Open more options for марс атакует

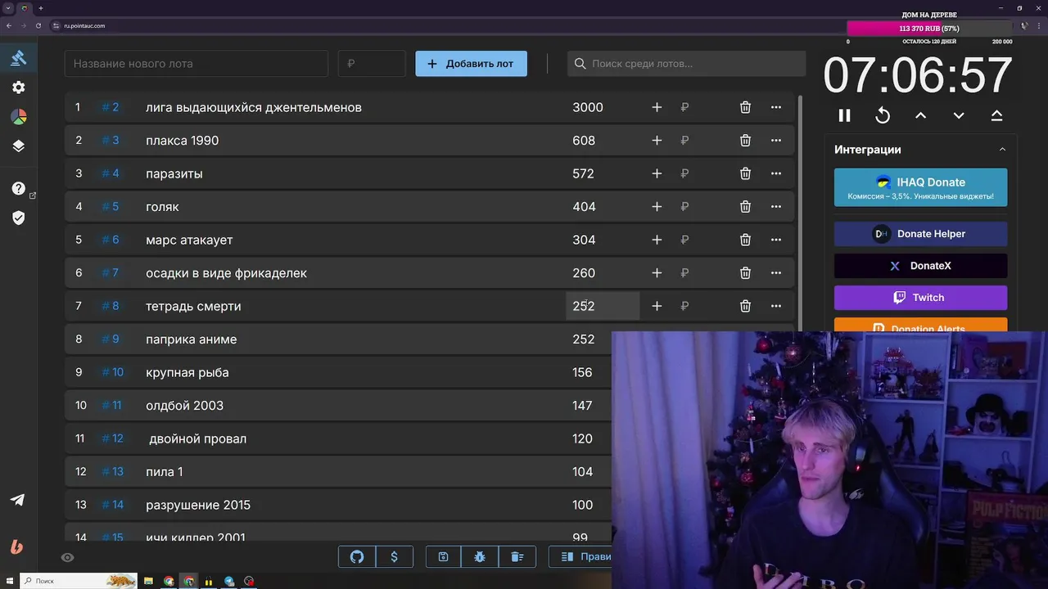[x=776, y=240]
